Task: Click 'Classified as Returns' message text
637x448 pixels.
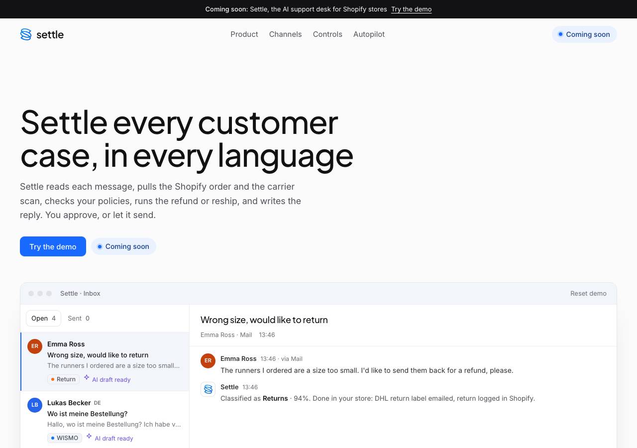Action: [378, 398]
